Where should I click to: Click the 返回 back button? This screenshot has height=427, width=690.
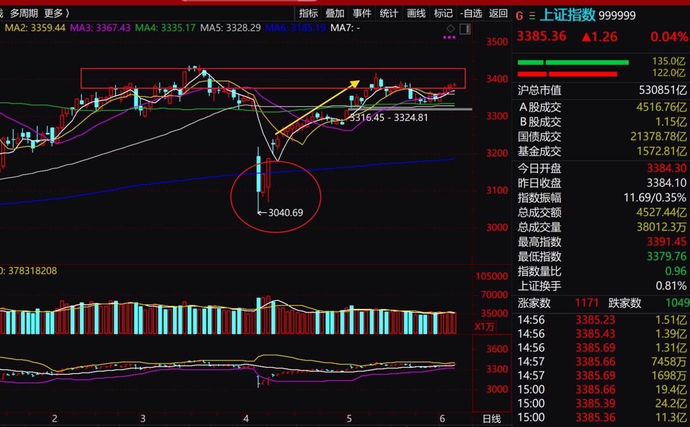(x=498, y=13)
